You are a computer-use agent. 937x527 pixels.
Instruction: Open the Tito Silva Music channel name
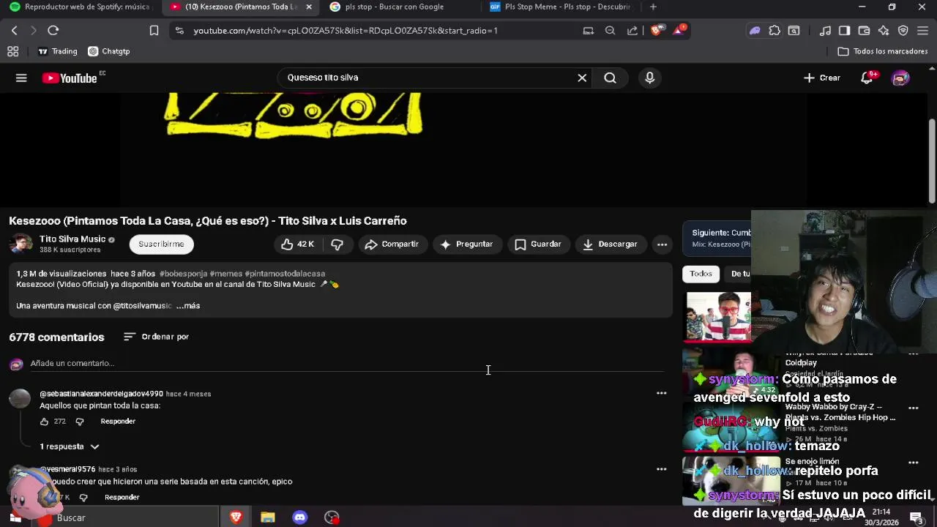click(72, 239)
